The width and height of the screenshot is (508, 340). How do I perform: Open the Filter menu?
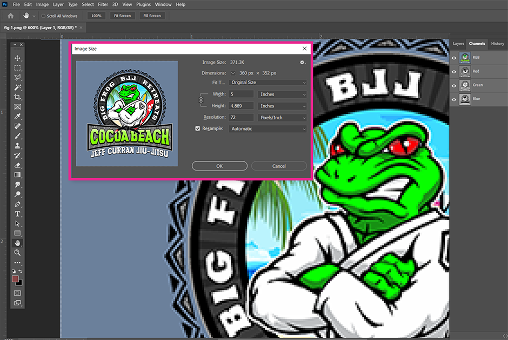(103, 4)
